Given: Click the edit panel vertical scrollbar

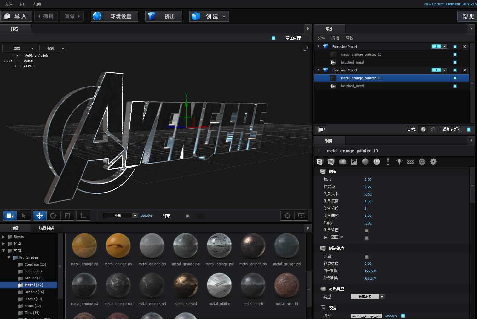Looking at the screenshot, I should coord(472,185).
